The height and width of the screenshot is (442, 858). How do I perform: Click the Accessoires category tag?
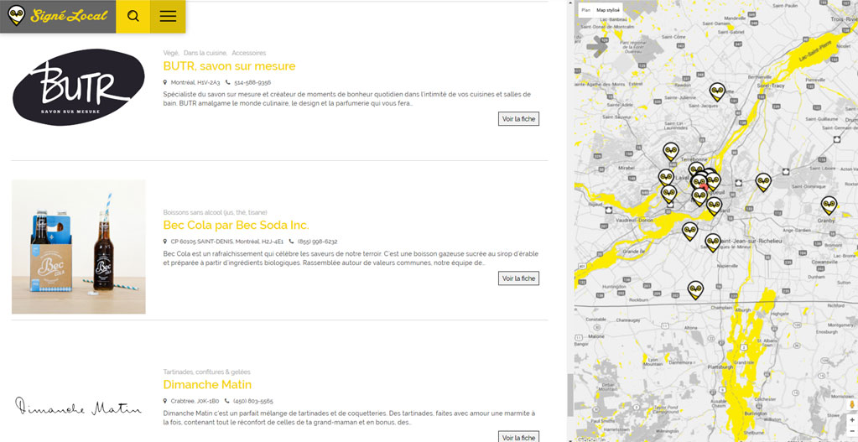pyautogui.click(x=248, y=53)
